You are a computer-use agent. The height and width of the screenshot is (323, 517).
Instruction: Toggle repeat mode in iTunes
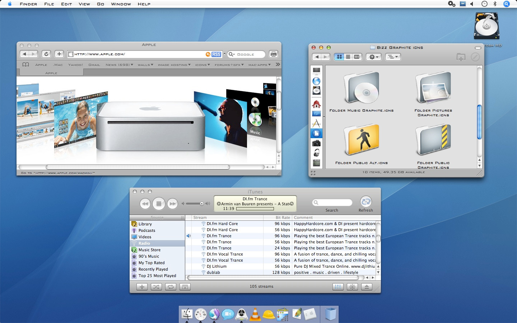click(x=171, y=287)
